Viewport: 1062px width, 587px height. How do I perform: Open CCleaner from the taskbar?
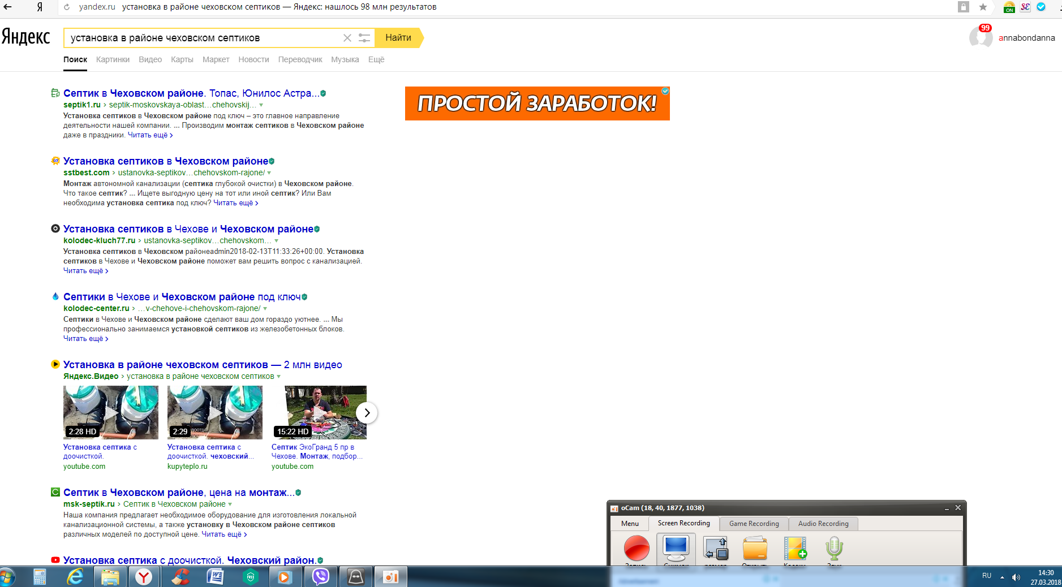(180, 577)
